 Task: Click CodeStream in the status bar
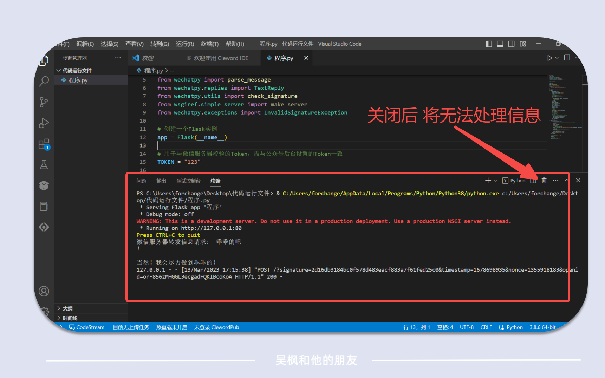pyautogui.click(x=87, y=327)
